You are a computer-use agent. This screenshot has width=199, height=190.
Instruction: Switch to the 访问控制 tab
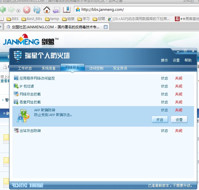[96, 68]
